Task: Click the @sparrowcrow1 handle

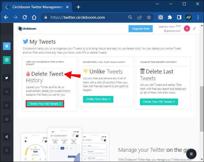Action: pos(172,31)
